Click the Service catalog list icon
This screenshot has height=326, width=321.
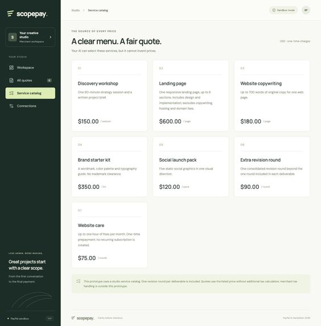(x=11, y=93)
